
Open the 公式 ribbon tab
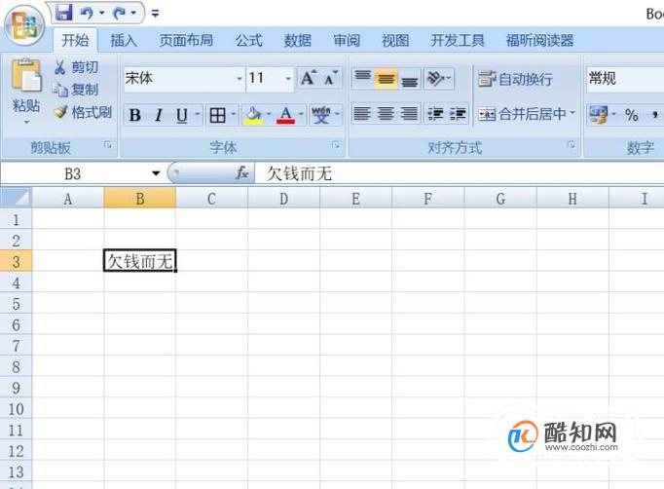click(x=248, y=41)
